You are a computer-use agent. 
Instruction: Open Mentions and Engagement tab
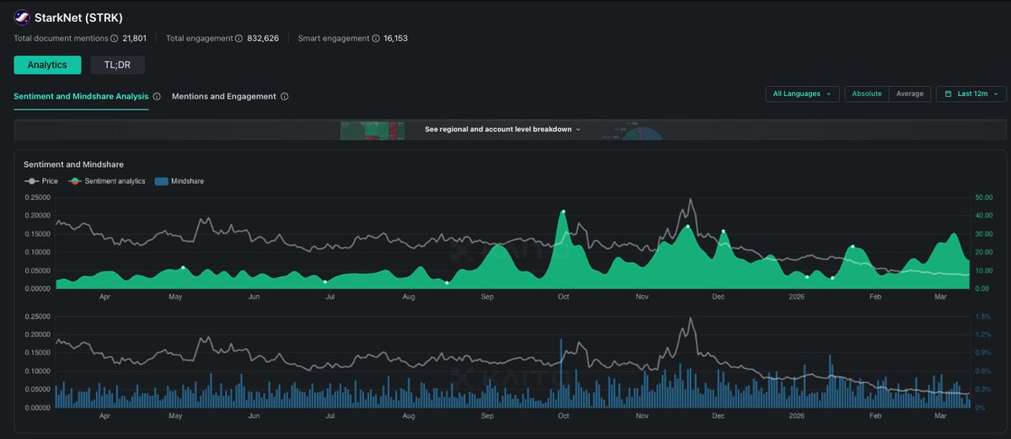[224, 97]
